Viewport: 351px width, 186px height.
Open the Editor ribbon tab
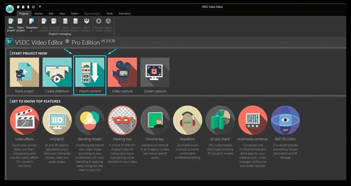pos(75,14)
